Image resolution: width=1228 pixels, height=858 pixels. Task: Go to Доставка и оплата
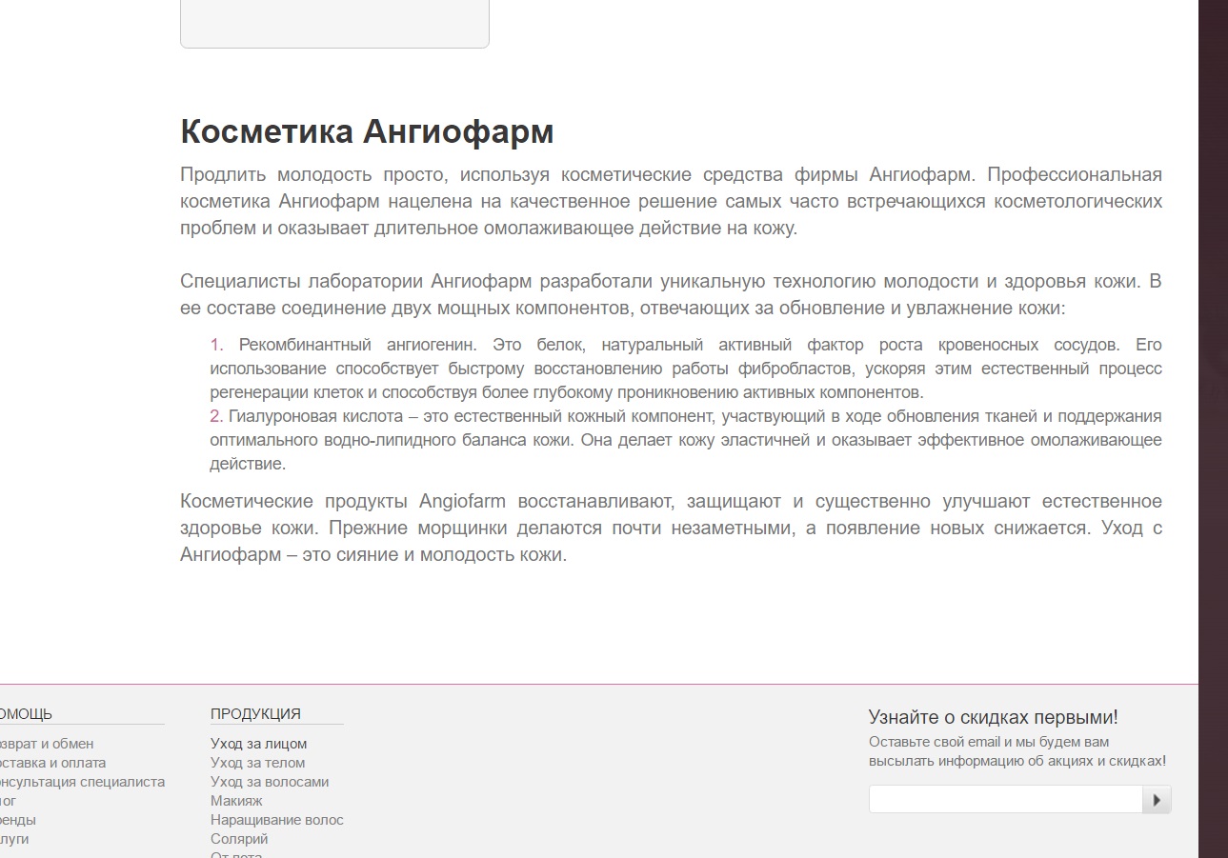(x=52, y=763)
